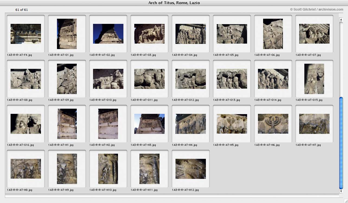Click the 'Arch of Titus, Rome, Lazio' title
Screen dimensions: 348x203
(174, 3)
